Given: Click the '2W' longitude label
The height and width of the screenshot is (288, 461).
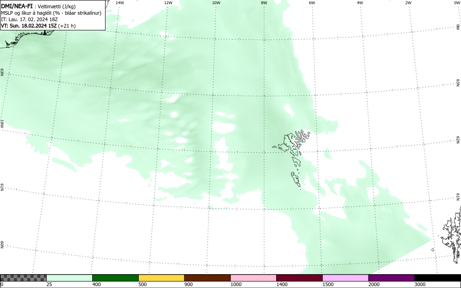Looking at the screenshot, I should 408,3.
